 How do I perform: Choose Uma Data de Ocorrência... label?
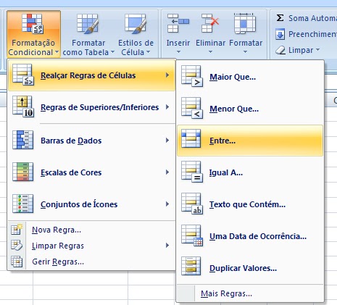(x=258, y=236)
